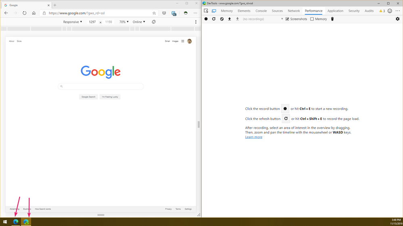
Task: Click the DevTools feedback smiley icon
Action: (x=390, y=11)
